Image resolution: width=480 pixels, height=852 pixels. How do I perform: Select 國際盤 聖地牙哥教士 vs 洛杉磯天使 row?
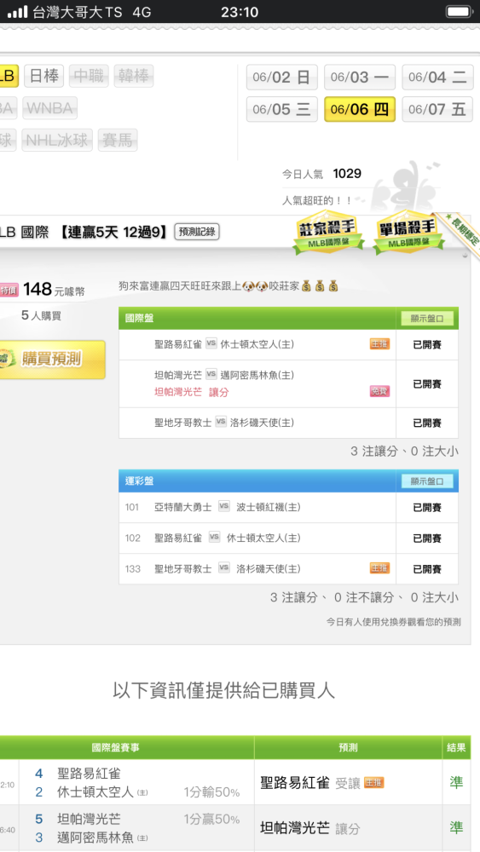pos(288,423)
